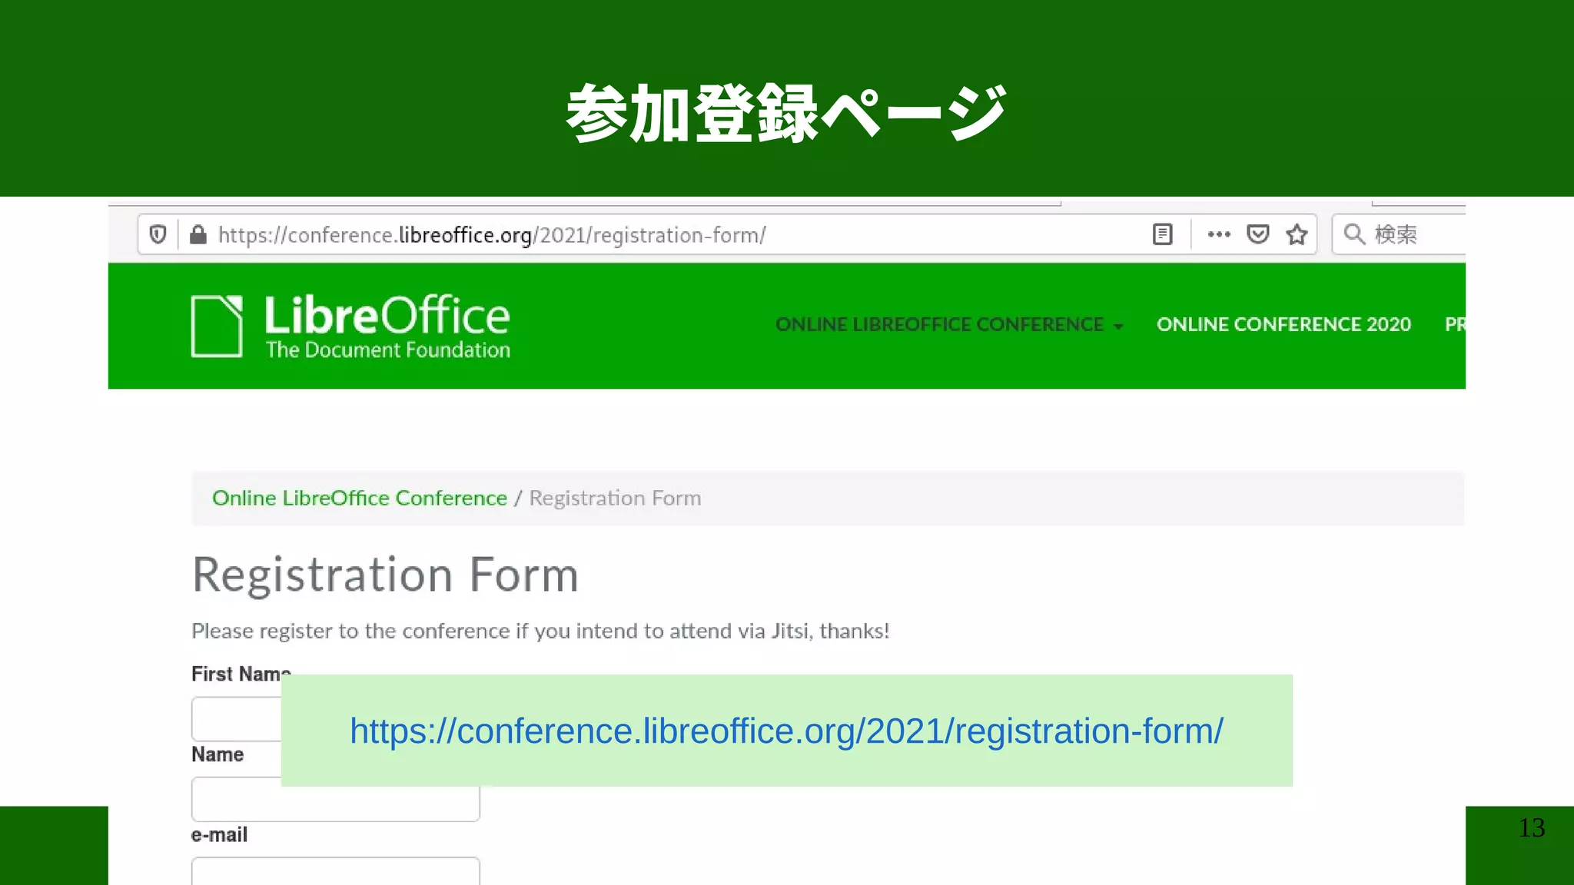Click Registration Form breadcrumb text
The image size is (1574, 885).
pyautogui.click(x=615, y=498)
